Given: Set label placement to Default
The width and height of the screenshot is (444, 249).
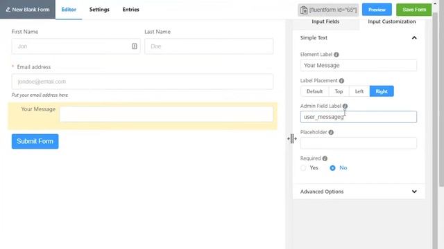Looking at the screenshot, I should (314, 91).
